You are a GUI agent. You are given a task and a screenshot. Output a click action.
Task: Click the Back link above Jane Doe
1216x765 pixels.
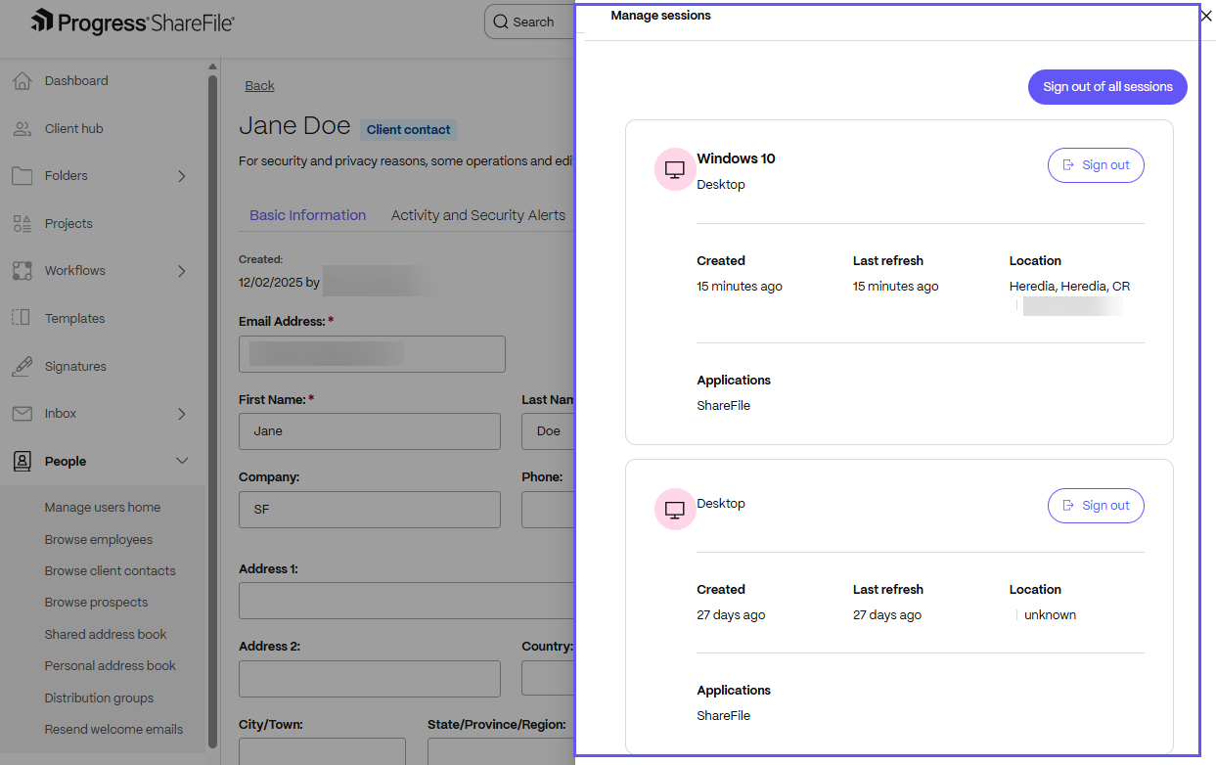click(x=259, y=85)
